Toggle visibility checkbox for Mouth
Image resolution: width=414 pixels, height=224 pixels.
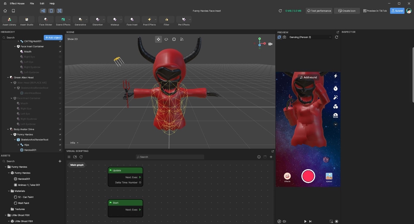tap(60, 51)
